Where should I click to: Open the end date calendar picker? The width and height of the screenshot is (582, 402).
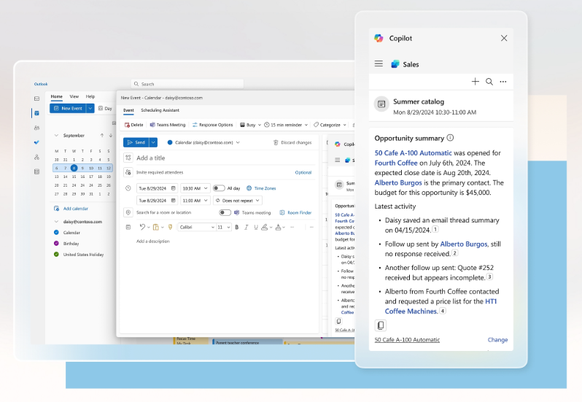point(173,201)
